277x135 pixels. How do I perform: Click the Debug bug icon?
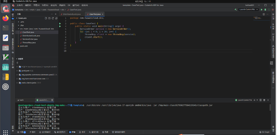click(x=265, y=10)
